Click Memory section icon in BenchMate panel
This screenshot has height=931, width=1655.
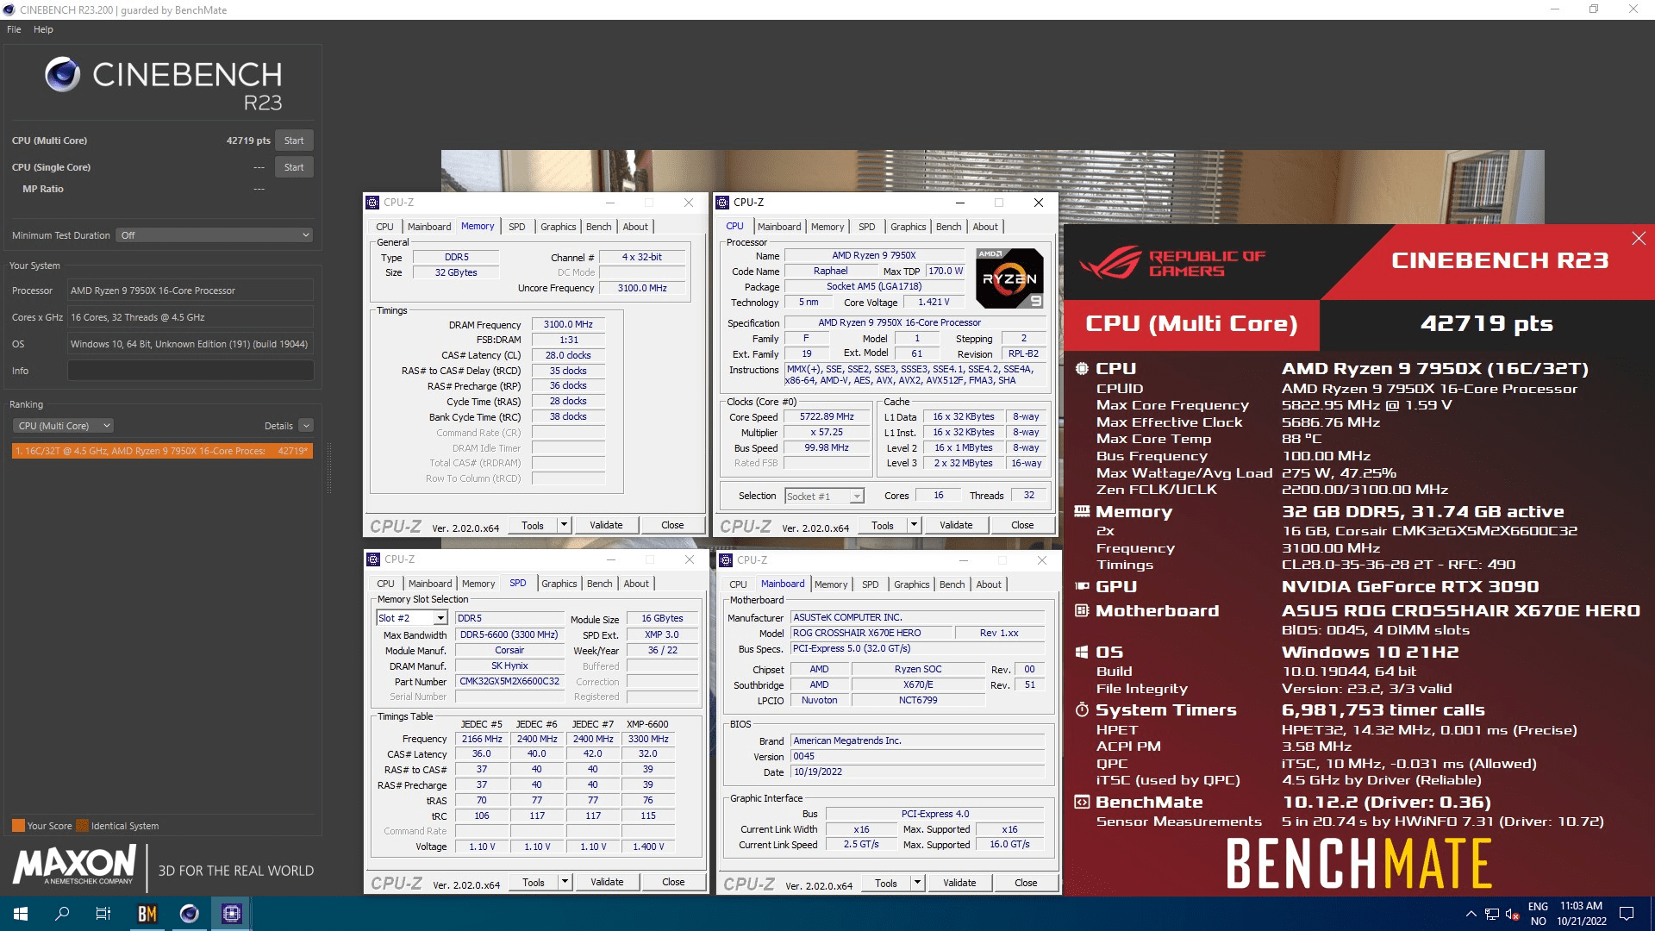tap(1082, 511)
